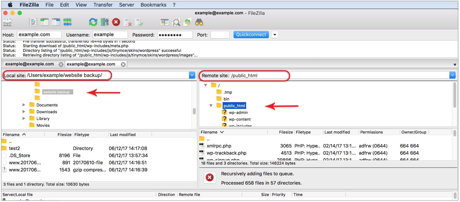The width and height of the screenshot is (460, 202).
Task: Switch to the first example@example.com tab
Action: point(30,64)
